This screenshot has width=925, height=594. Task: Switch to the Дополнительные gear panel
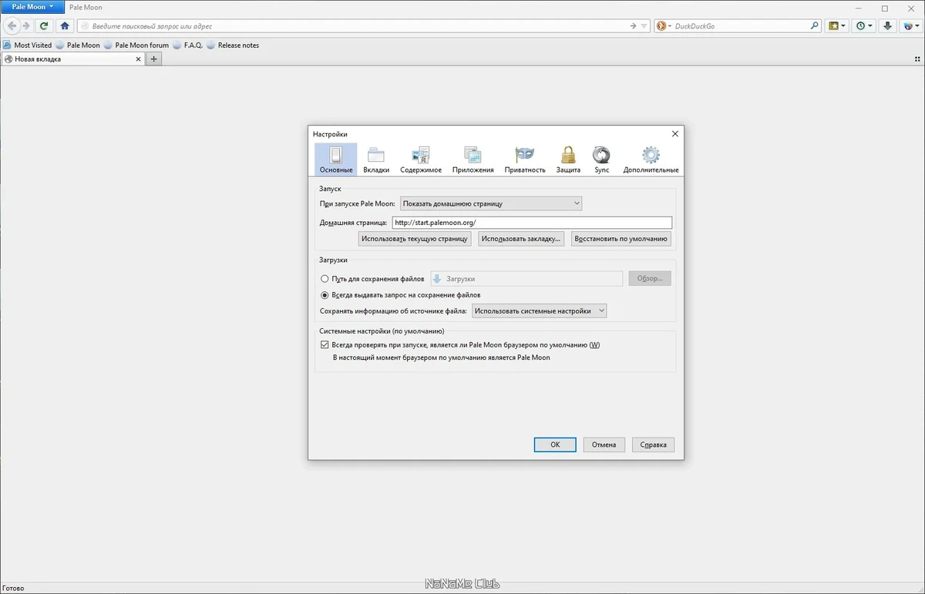[651, 159]
